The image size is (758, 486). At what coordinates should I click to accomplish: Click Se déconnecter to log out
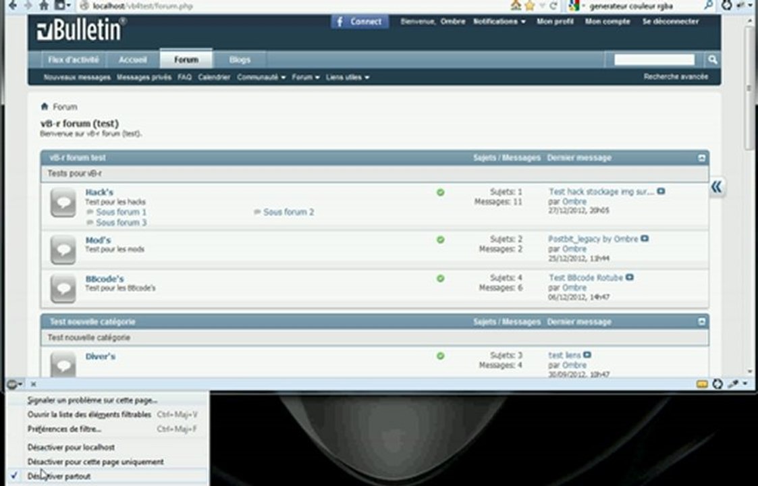point(670,22)
